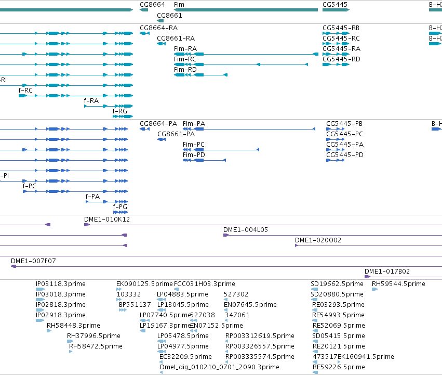Select protein CG8664-PA
442x375 pixels.
click(158, 124)
